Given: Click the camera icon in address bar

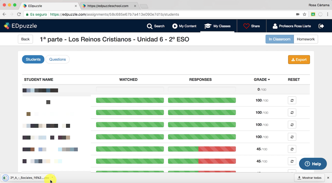Looking at the screenshot, I should pos(298,14).
